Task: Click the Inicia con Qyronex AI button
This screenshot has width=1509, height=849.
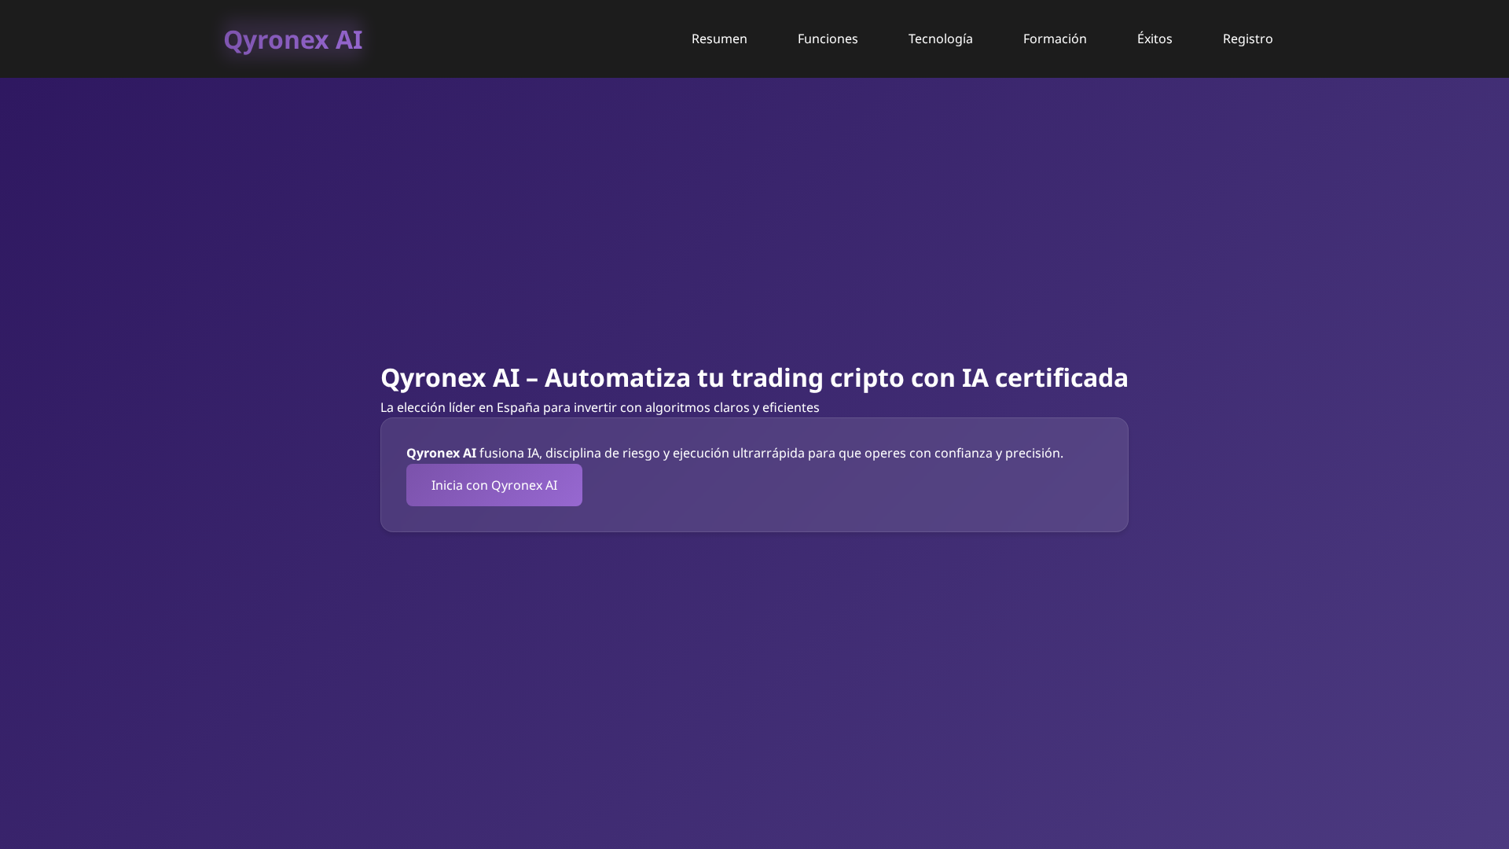Action: click(494, 485)
